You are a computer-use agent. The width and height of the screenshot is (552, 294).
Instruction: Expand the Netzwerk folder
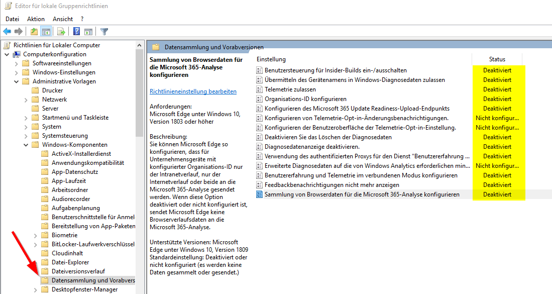26,100
